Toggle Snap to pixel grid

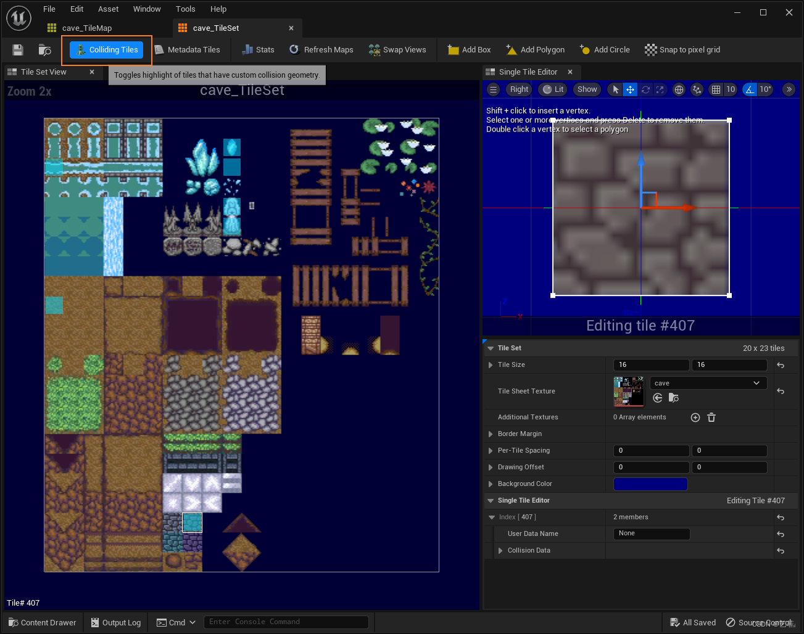point(682,50)
